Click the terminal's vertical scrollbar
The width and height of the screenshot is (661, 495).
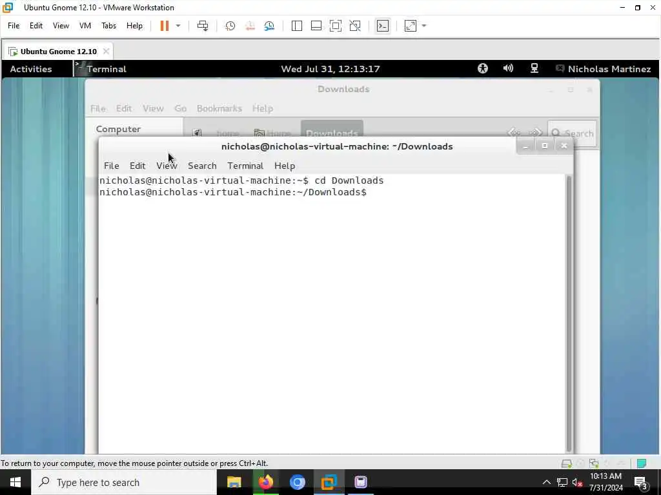pos(569,314)
